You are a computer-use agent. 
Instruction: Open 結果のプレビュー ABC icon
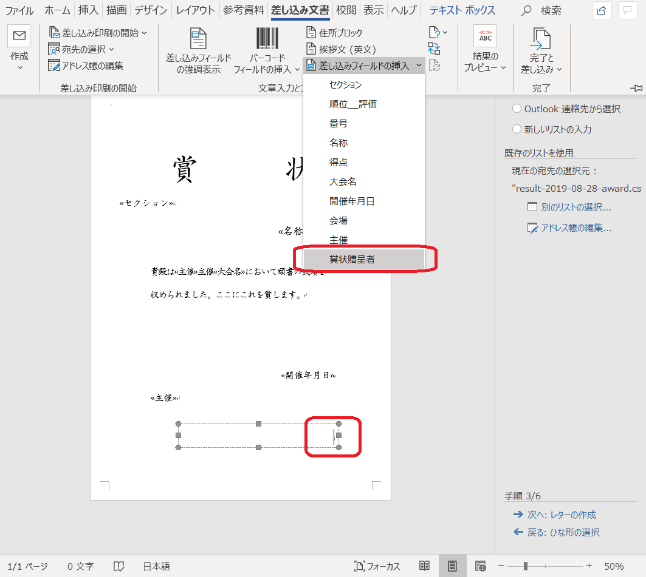(x=485, y=37)
